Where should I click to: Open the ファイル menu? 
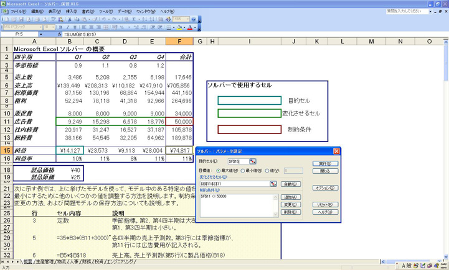click(19, 11)
